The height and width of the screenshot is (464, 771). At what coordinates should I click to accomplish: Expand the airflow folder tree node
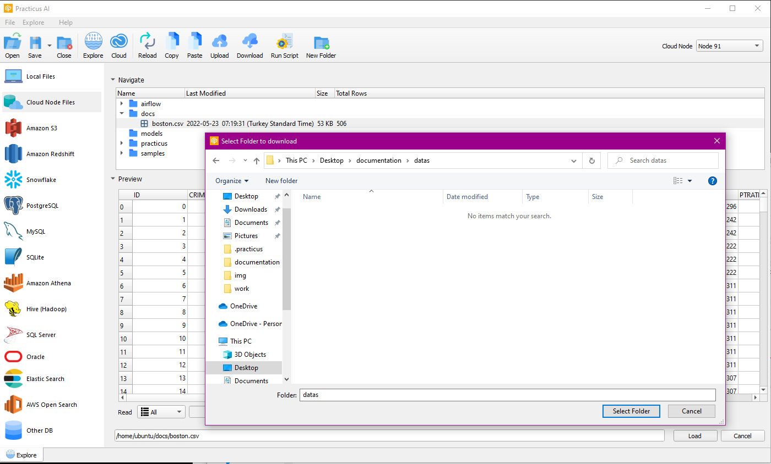[122, 104]
